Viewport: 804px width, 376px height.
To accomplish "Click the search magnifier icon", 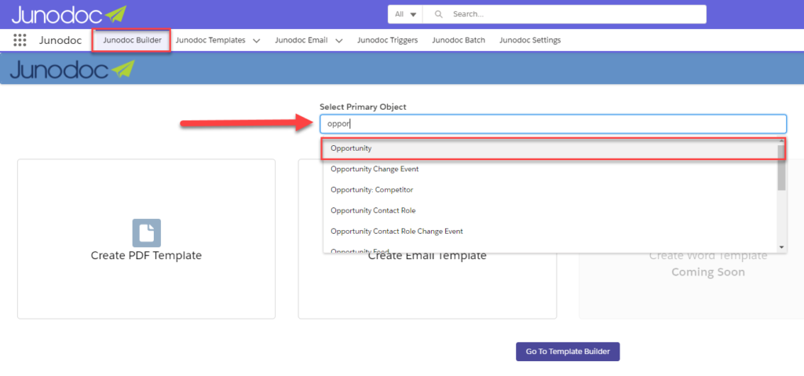I will (438, 14).
